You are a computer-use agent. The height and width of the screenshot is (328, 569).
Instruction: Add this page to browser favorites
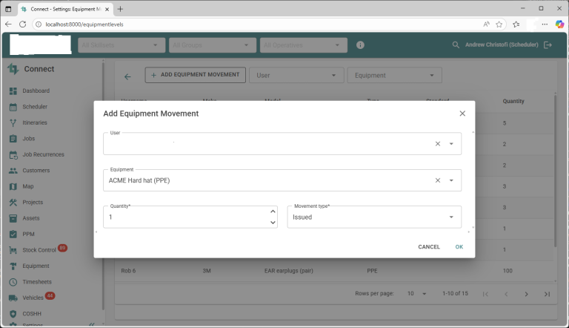click(x=499, y=24)
